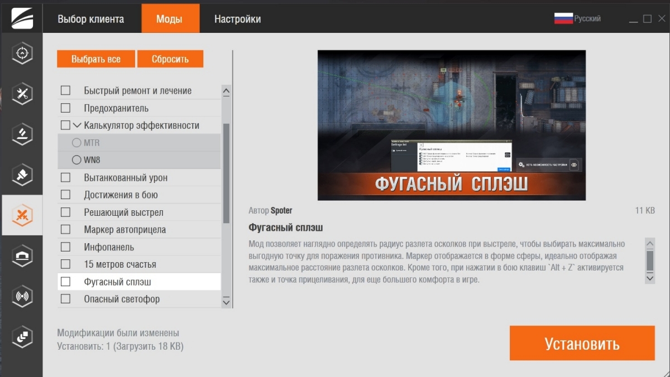Open the last sidebar category with squares icon

point(22,336)
